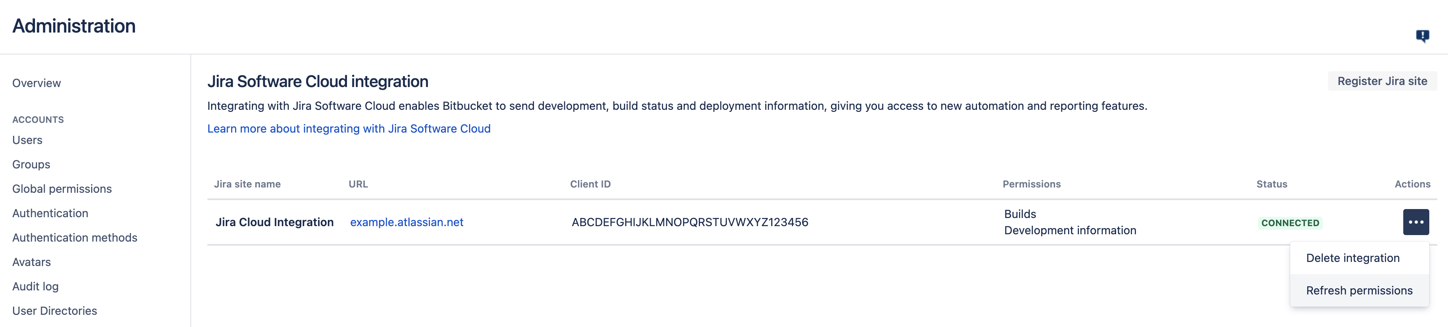Open the Users admin page
Screen dimensions: 1448x327
[28, 140]
